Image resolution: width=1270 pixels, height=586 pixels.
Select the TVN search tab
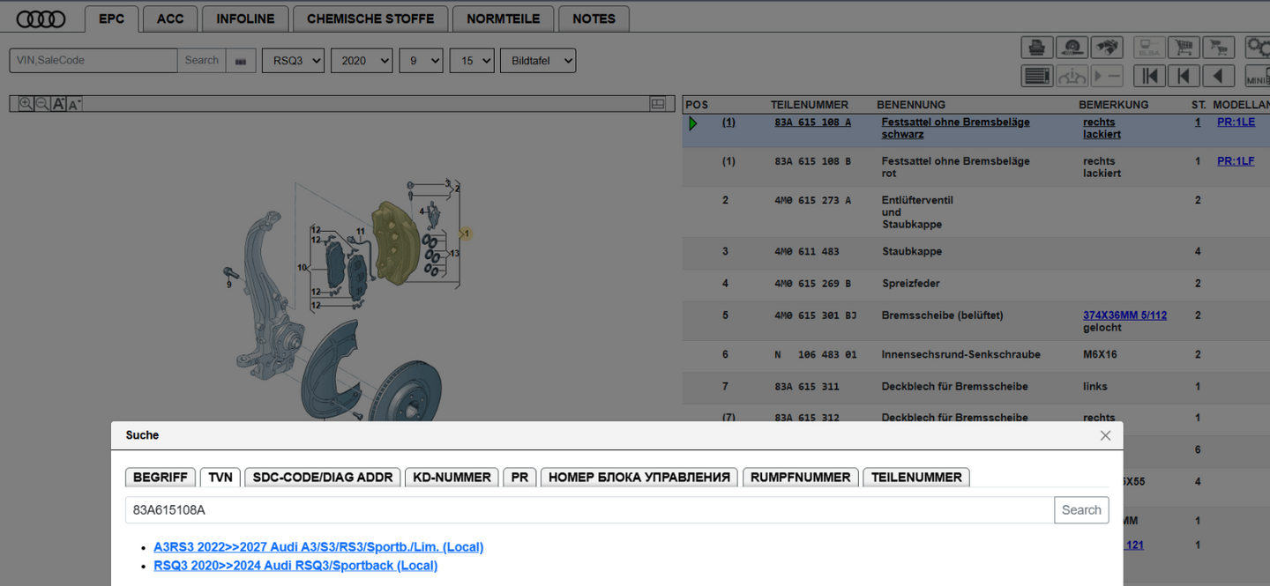[x=220, y=477]
